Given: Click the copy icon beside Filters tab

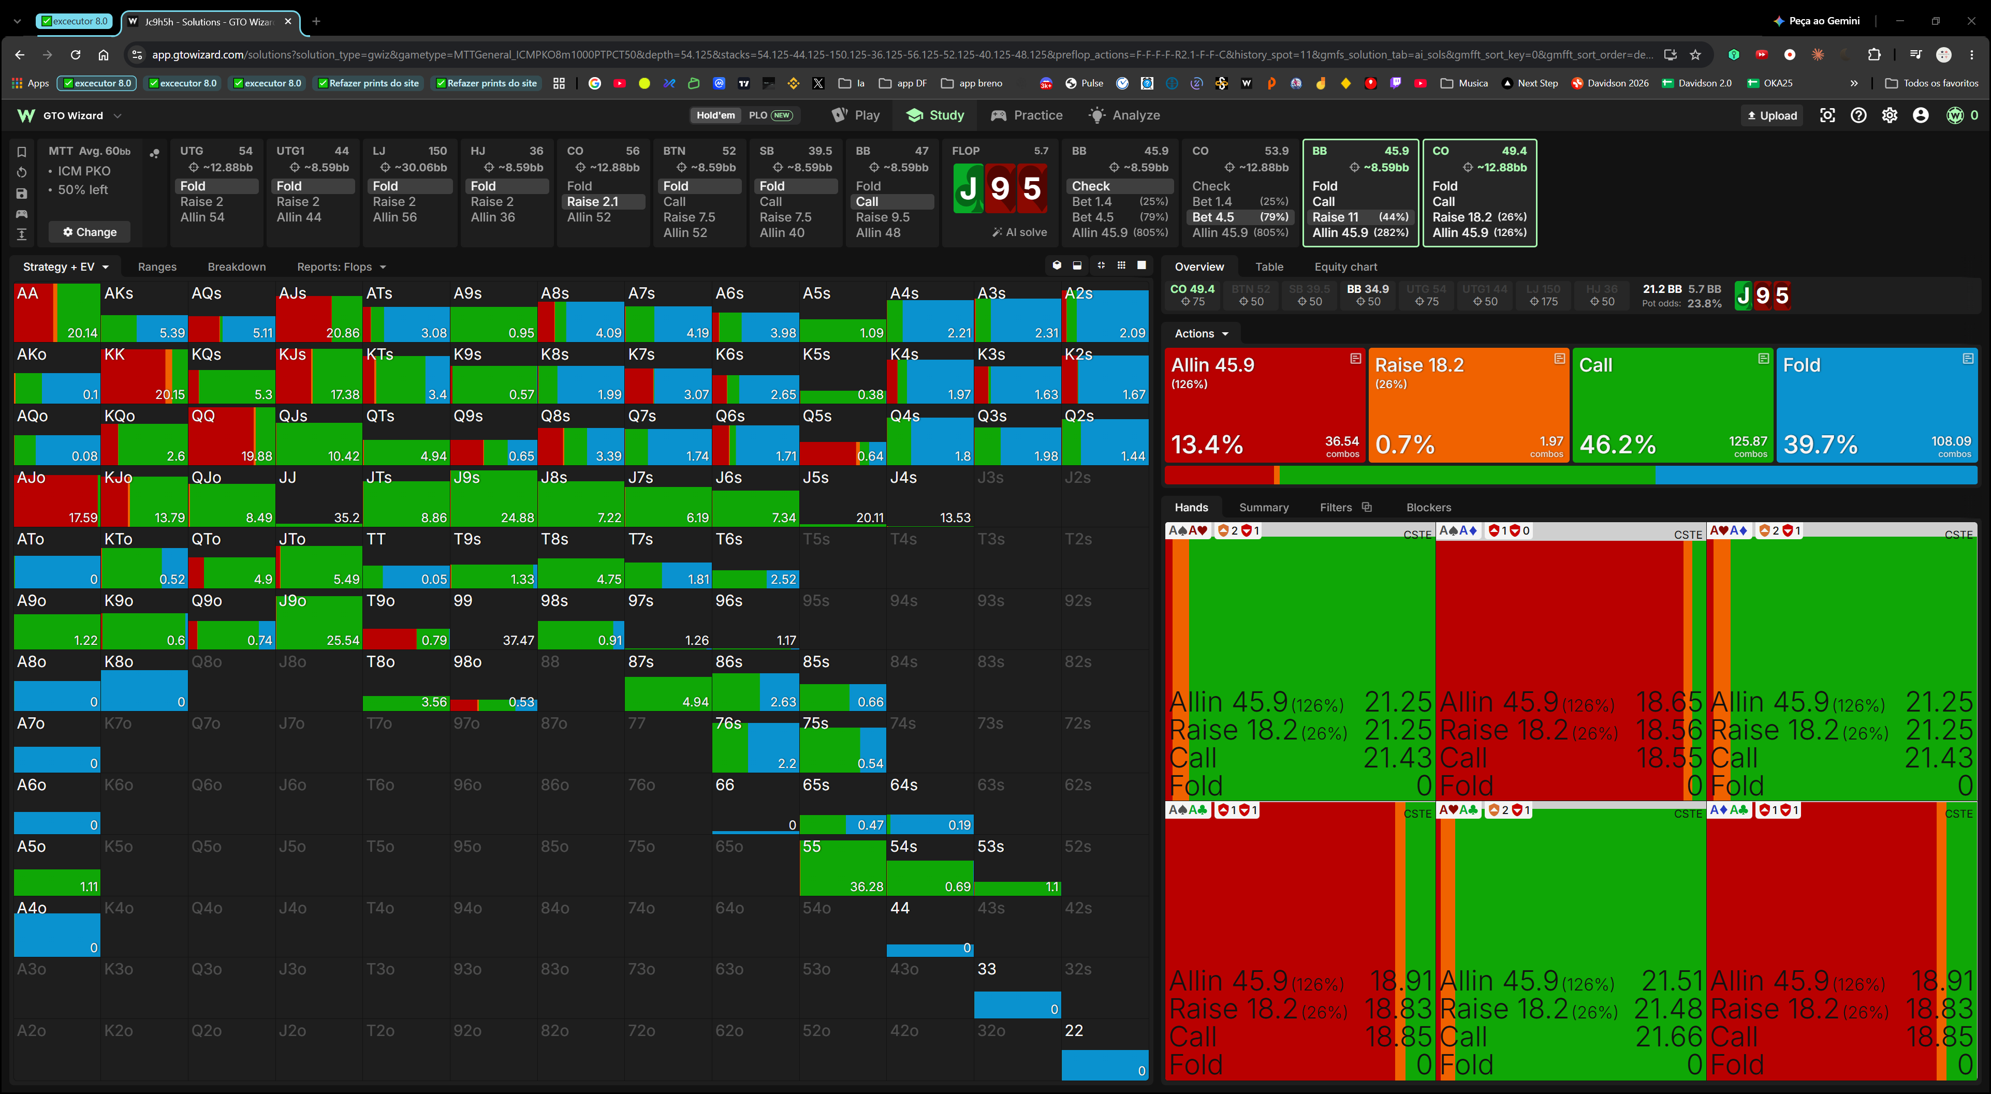Looking at the screenshot, I should (x=1367, y=507).
